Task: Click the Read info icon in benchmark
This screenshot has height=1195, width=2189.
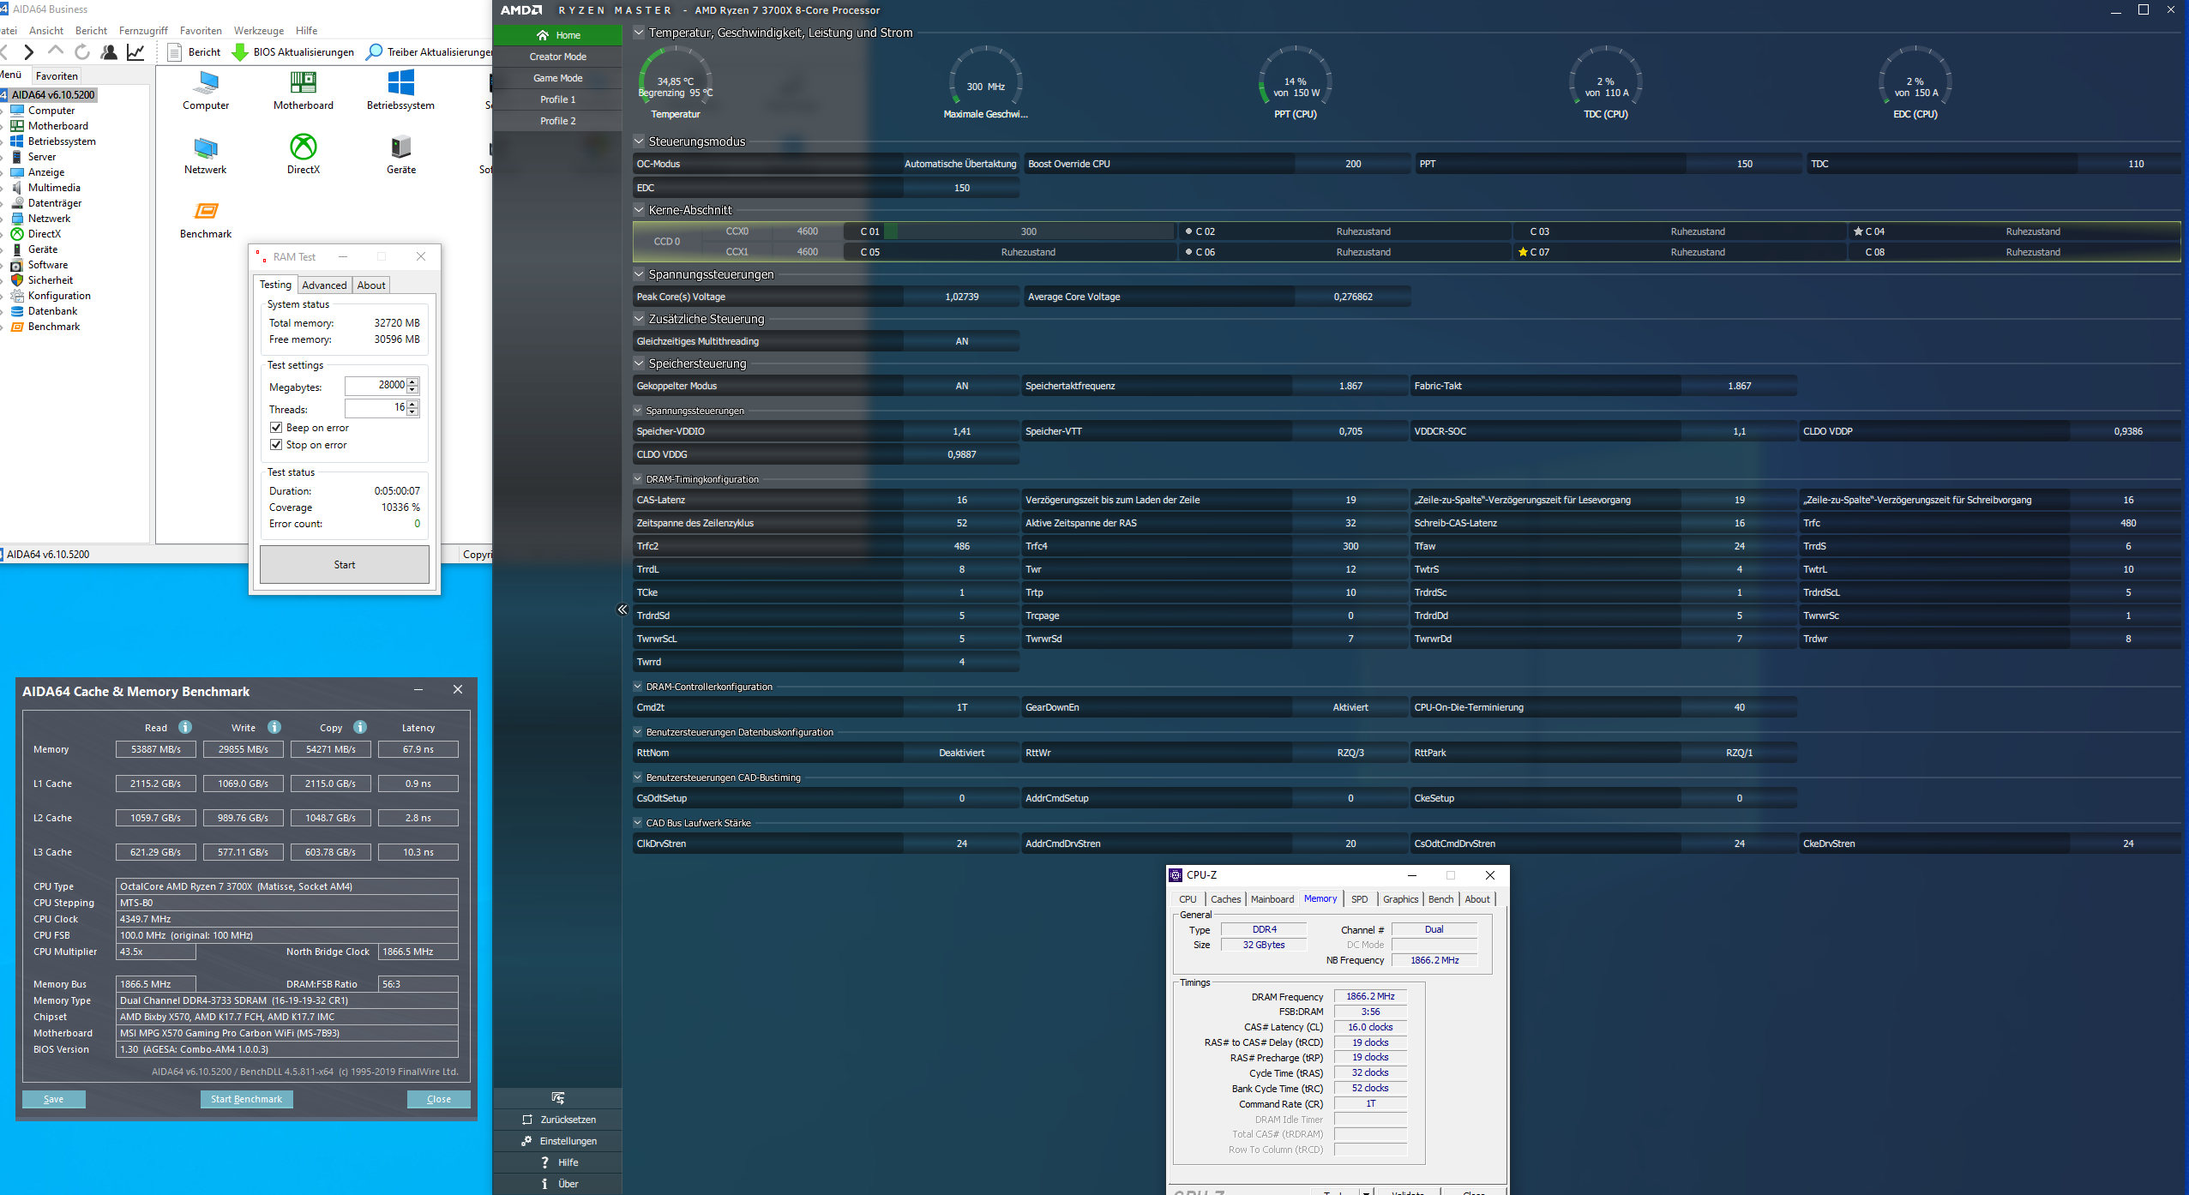Action: click(x=185, y=727)
